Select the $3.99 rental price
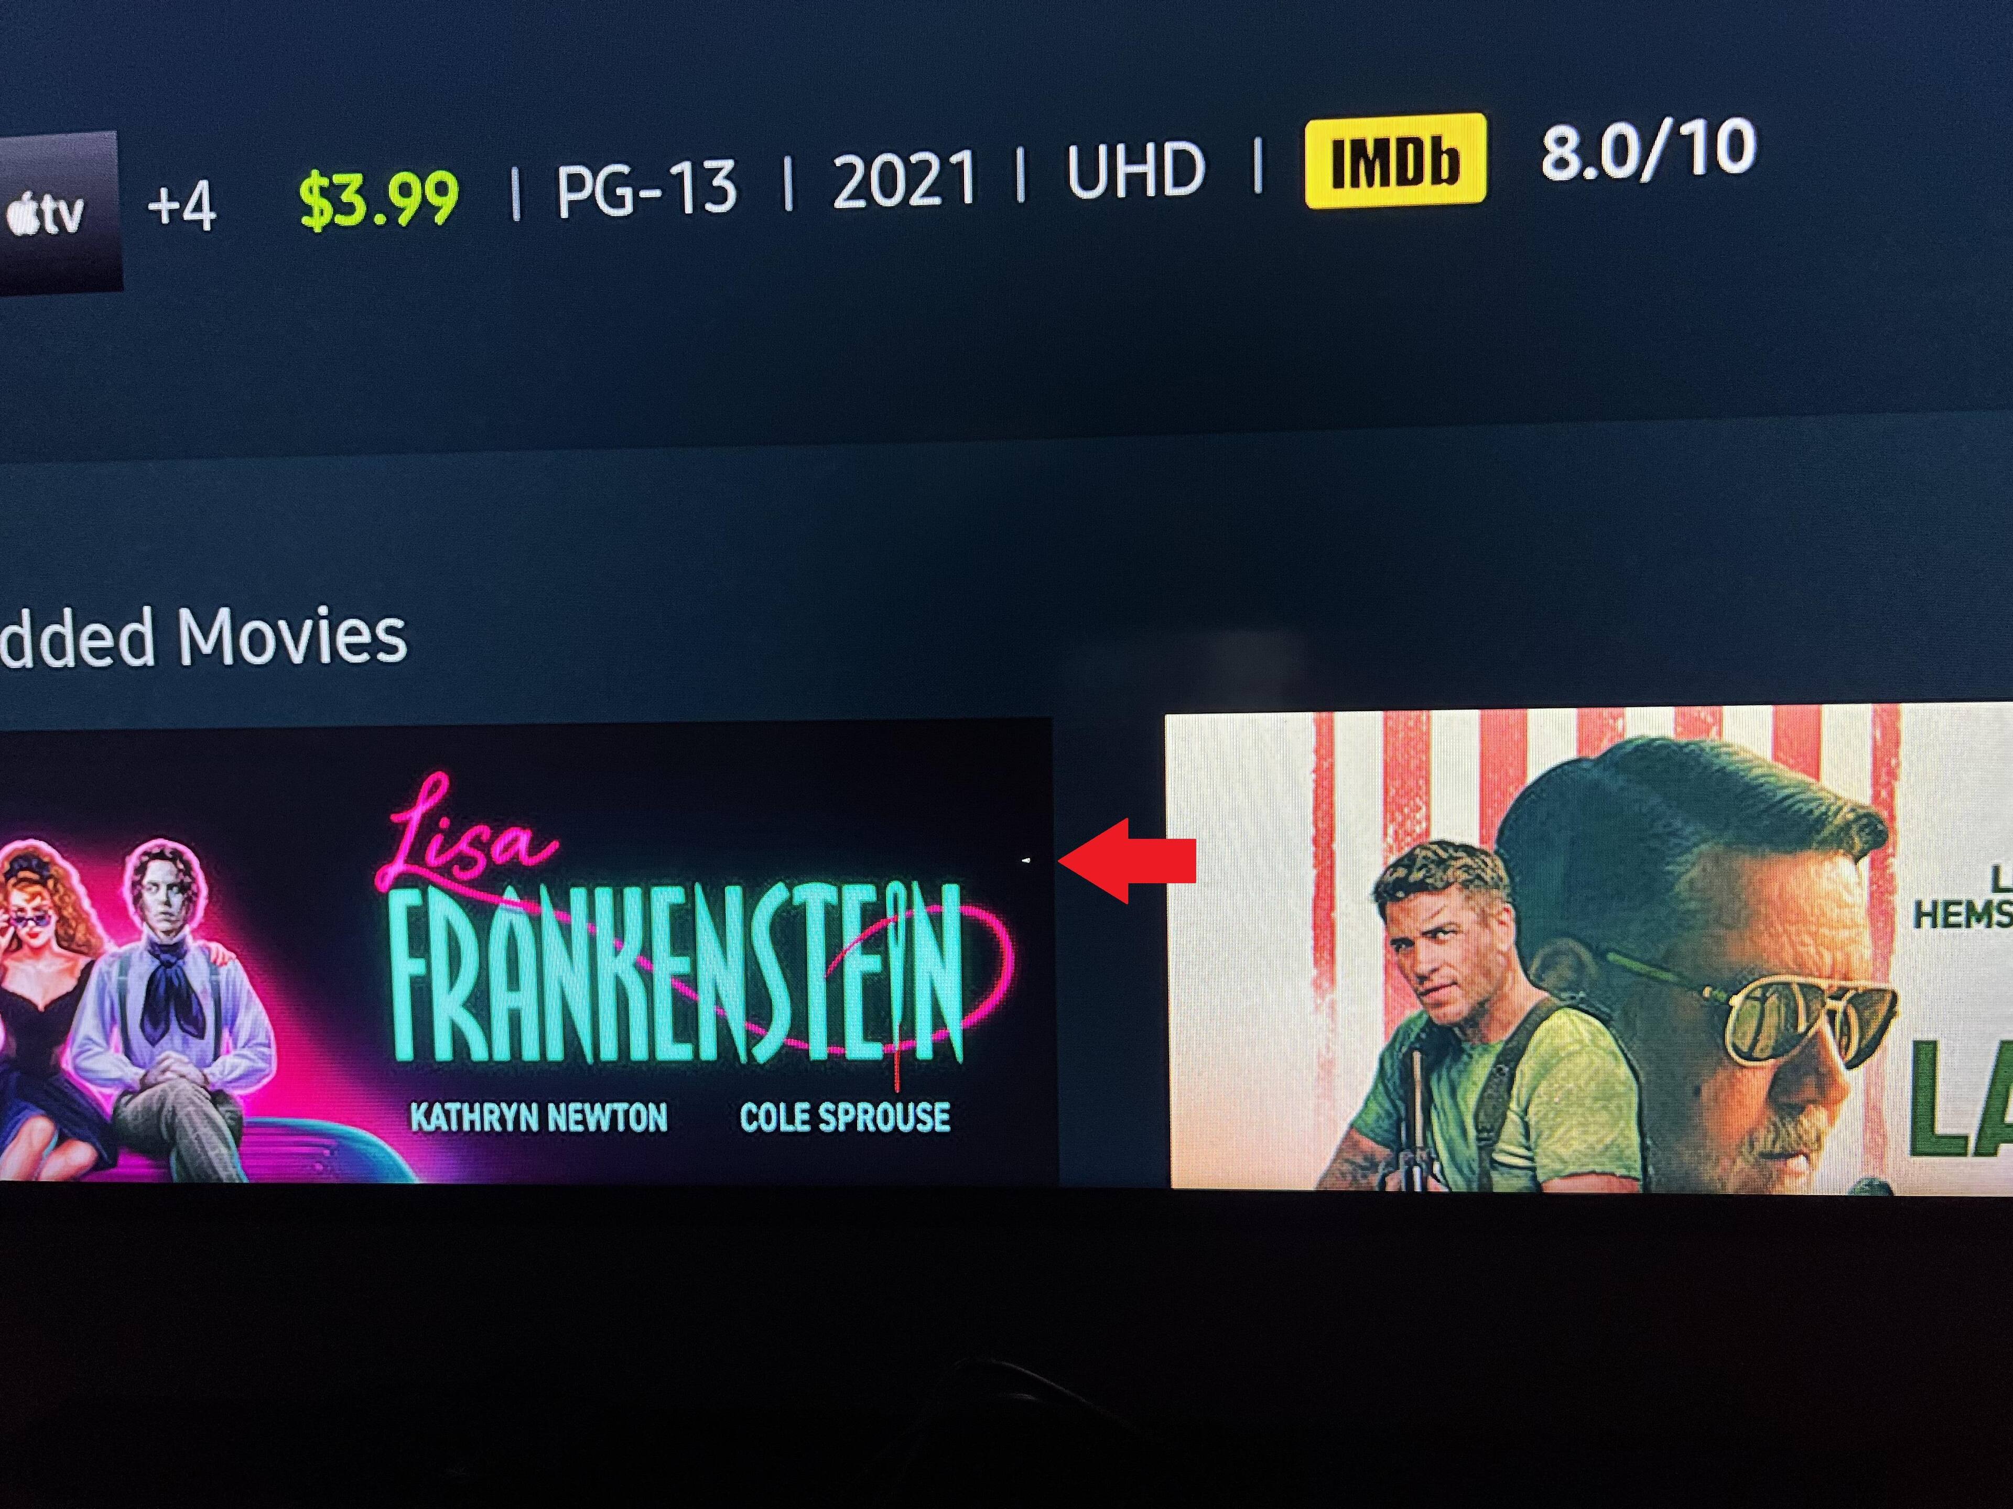This screenshot has width=2013, height=1509. coord(378,199)
